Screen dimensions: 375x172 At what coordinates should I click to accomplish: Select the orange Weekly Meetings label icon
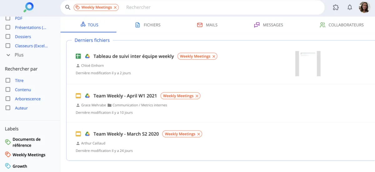pyautogui.click(x=8, y=154)
